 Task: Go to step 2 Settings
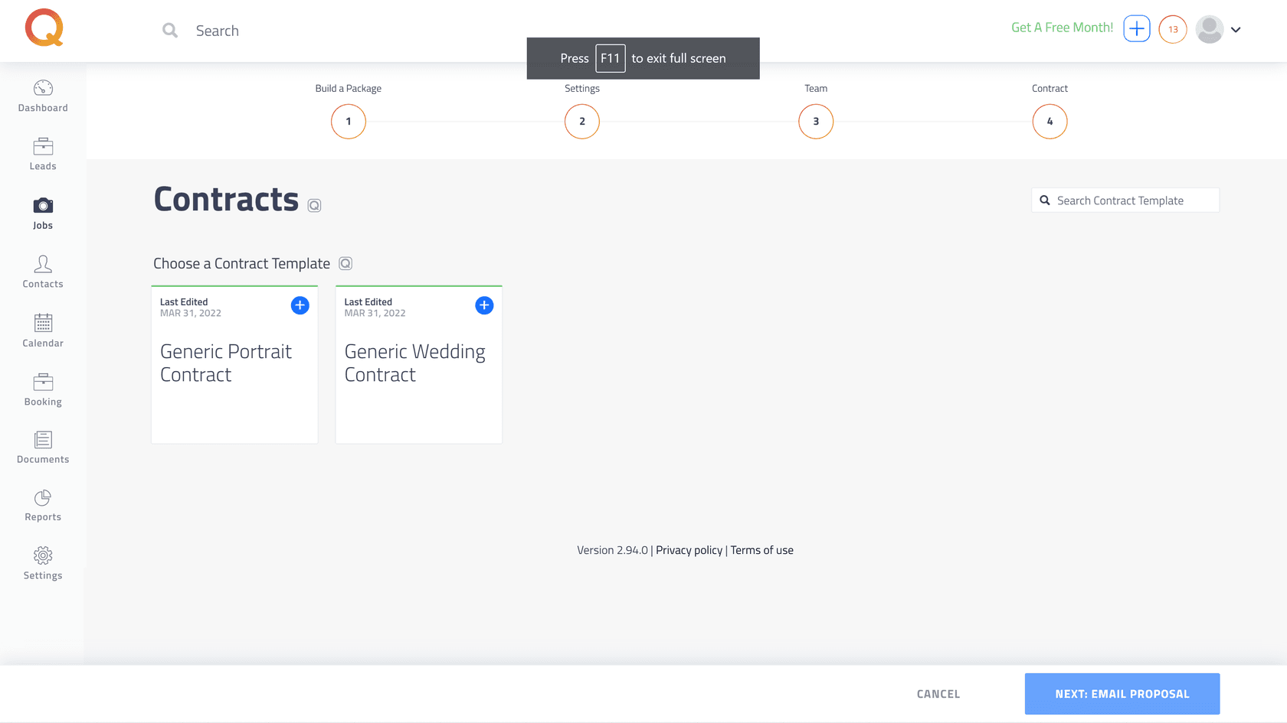click(582, 122)
